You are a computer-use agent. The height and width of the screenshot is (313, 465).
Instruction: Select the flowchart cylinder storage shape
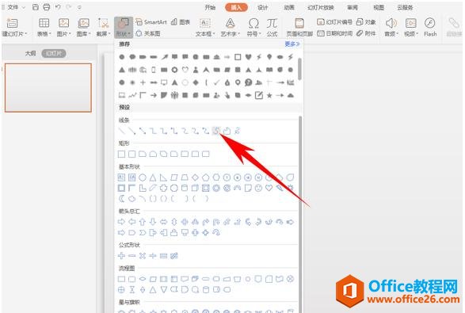click(205, 289)
